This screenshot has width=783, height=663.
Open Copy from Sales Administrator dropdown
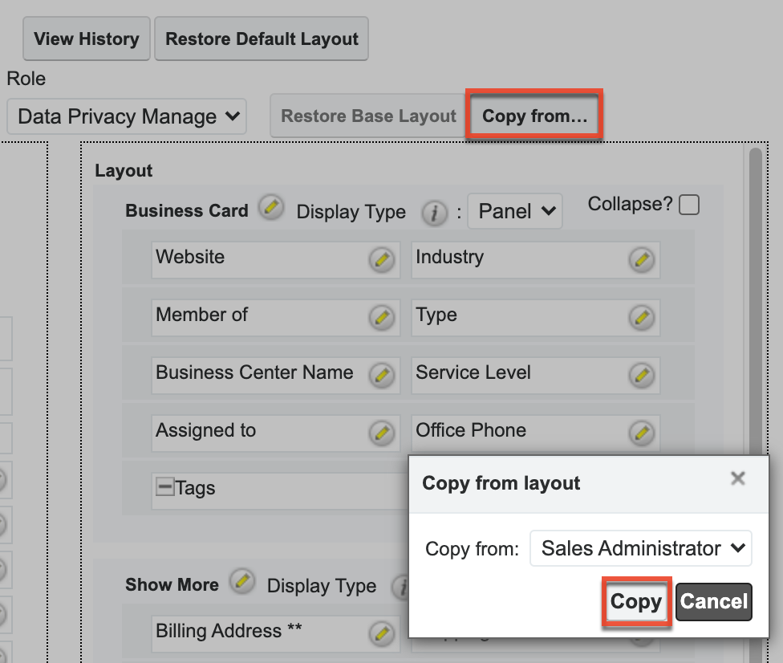point(640,549)
